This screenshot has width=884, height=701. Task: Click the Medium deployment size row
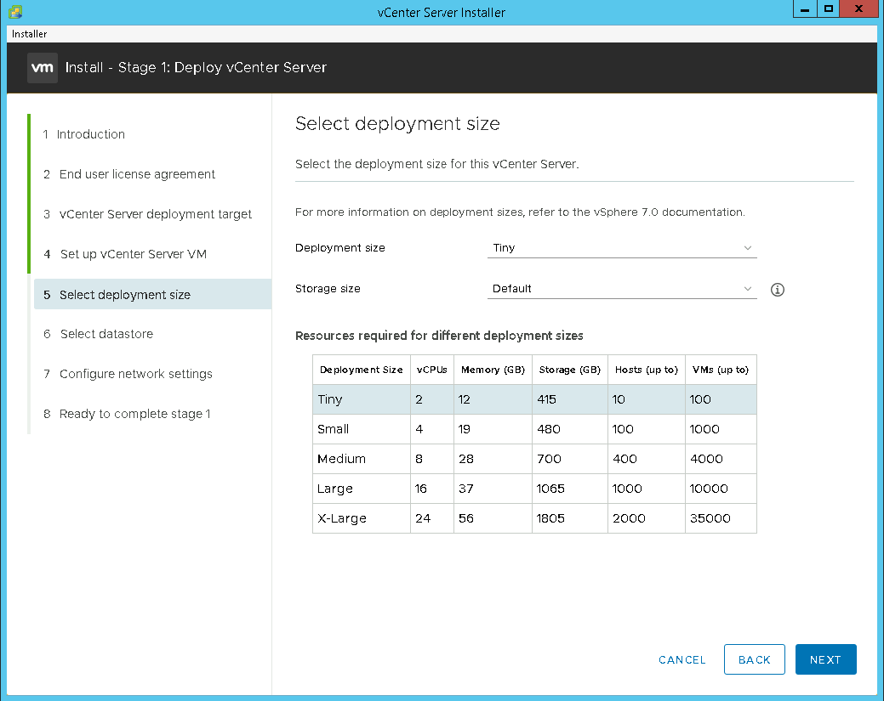point(533,459)
